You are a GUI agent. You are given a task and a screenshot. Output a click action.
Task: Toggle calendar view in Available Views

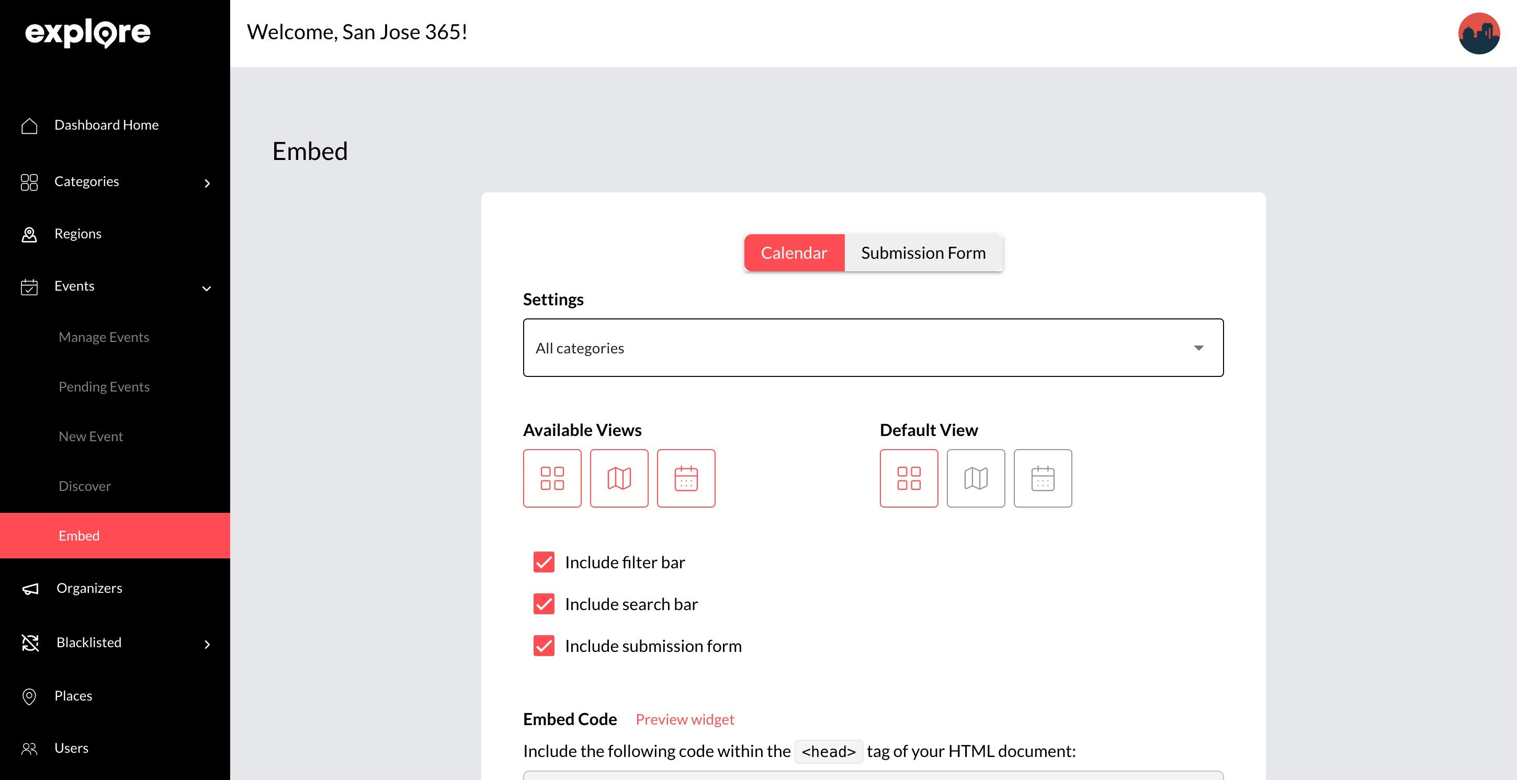point(685,478)
